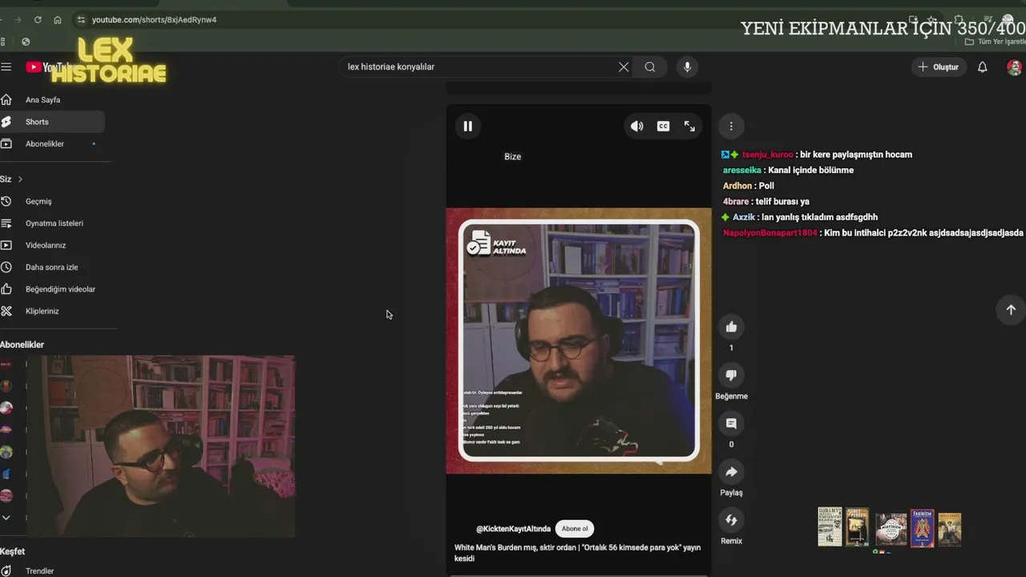Click the Axzik chat message
Screen dimensions: 1026x577
click(799, 217)
